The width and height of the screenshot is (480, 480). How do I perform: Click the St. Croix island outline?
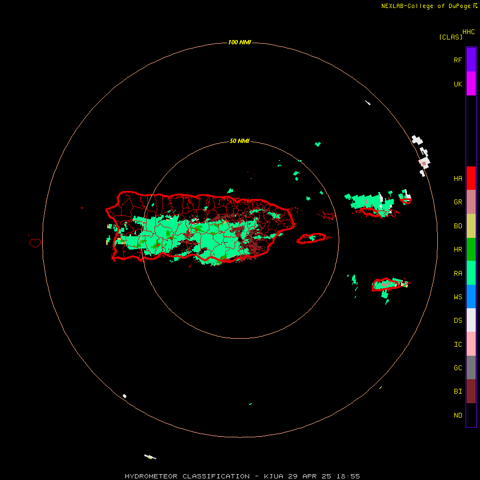(x=387, y=284)
